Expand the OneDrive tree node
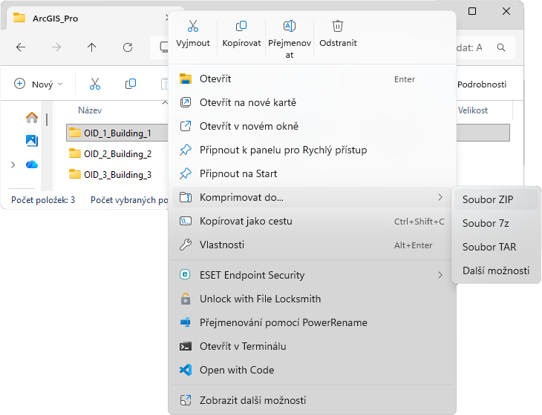 (x=13, y=165)
